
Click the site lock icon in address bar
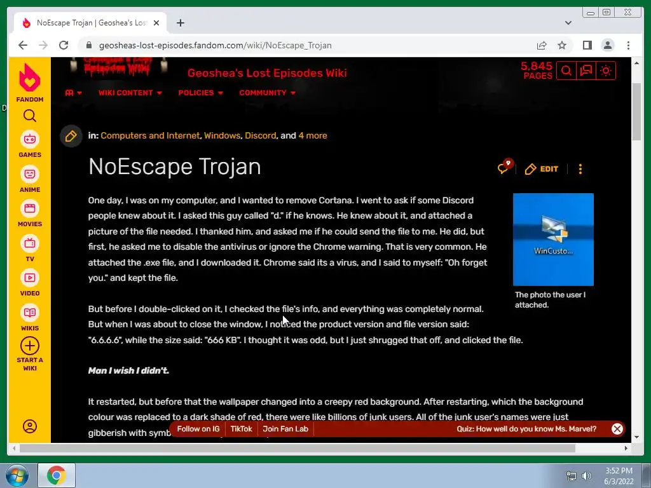[x=88, y=45]
